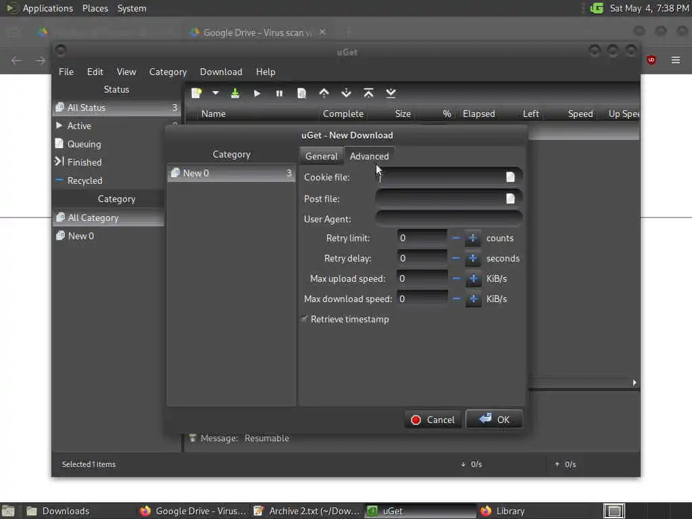Move download to bottom icon
Screen dimensions: 692x519
point(391,93)
